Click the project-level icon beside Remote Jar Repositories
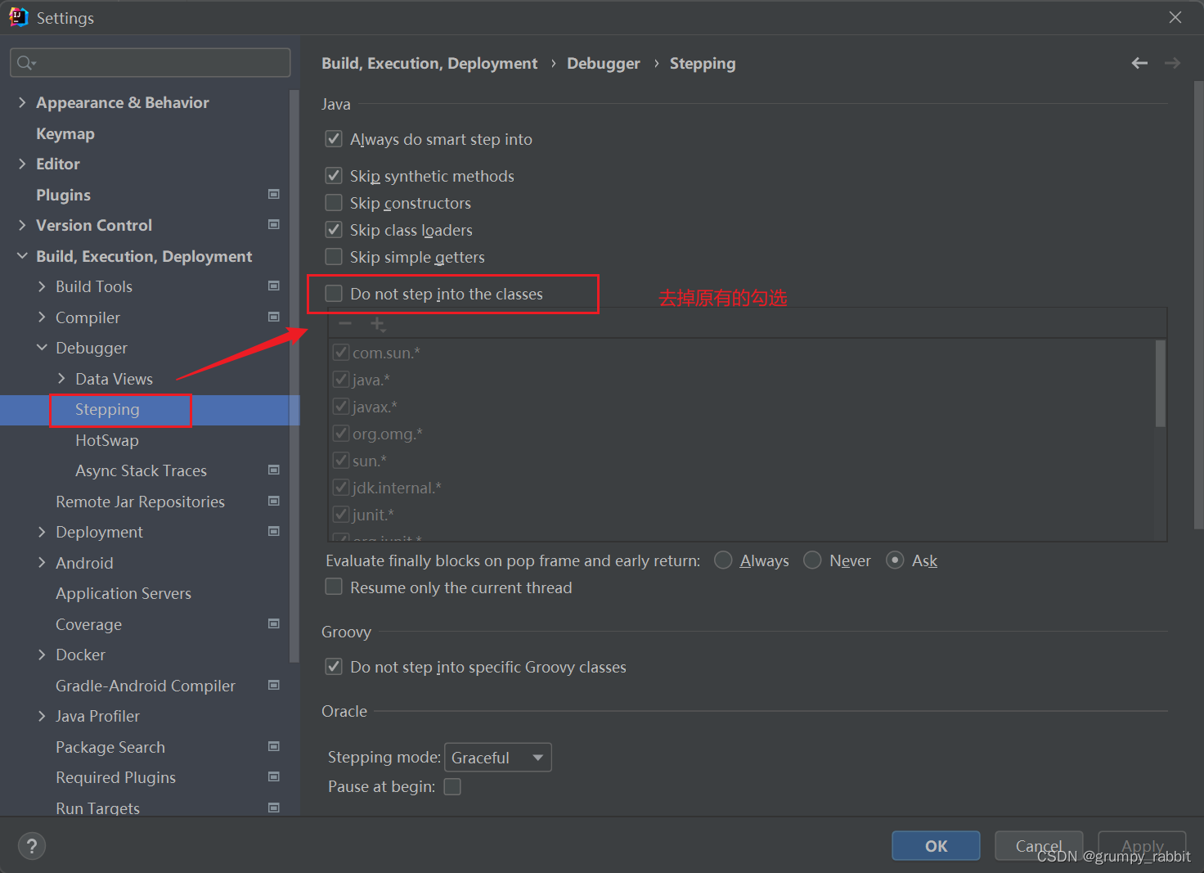 (274, 501)
